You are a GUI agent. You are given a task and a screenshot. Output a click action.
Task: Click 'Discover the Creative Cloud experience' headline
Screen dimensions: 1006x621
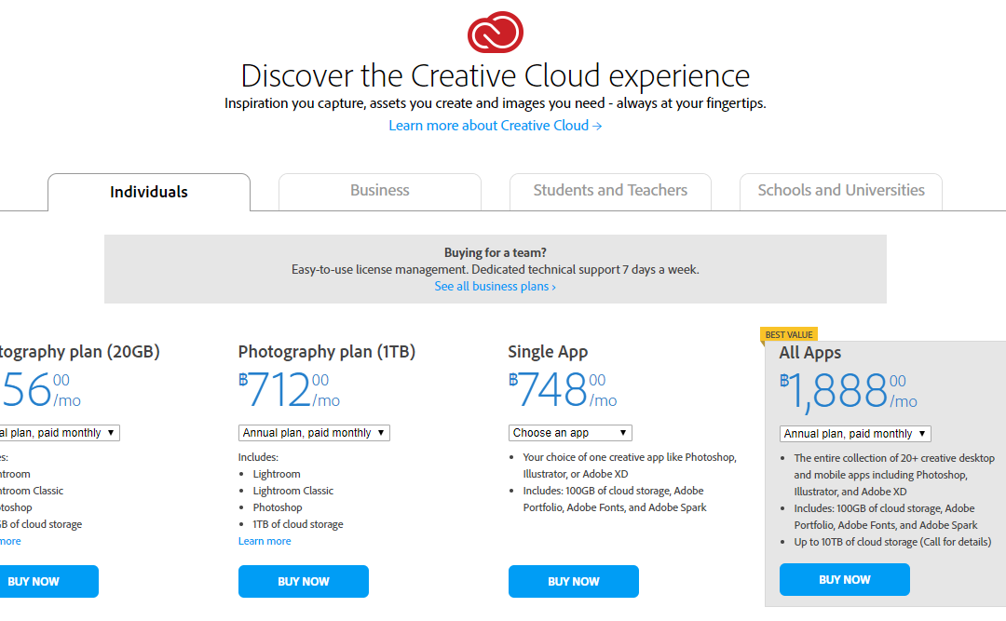click(x=496, y=75)
